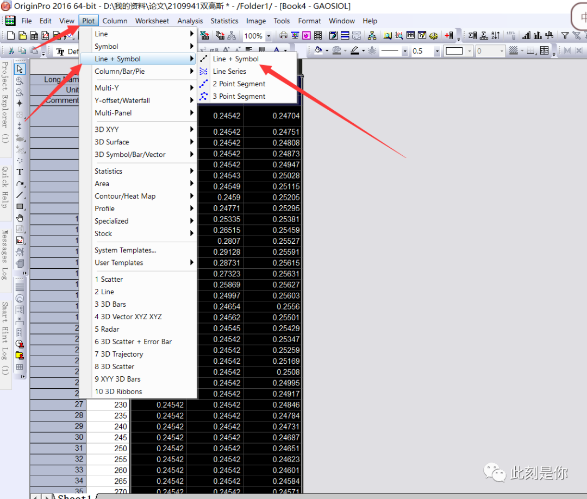This screenshot has height=499, width=587.
Task: Toggle the Messages Log panel
Action: tap(5, 255)
